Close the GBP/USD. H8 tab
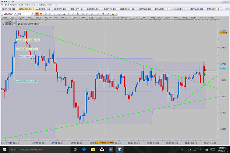 33,9
